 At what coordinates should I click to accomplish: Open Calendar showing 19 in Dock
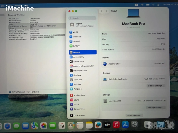pos(62,126)
